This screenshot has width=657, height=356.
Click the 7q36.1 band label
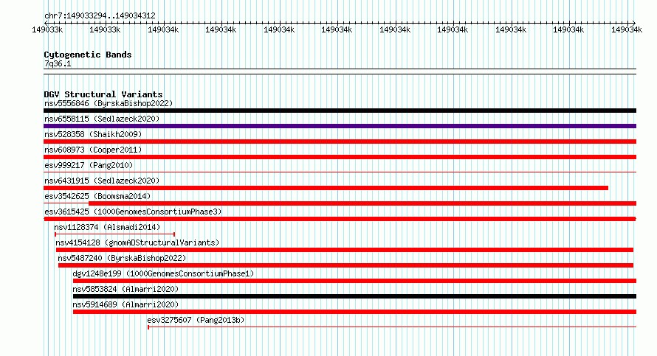tap(58, 63)
